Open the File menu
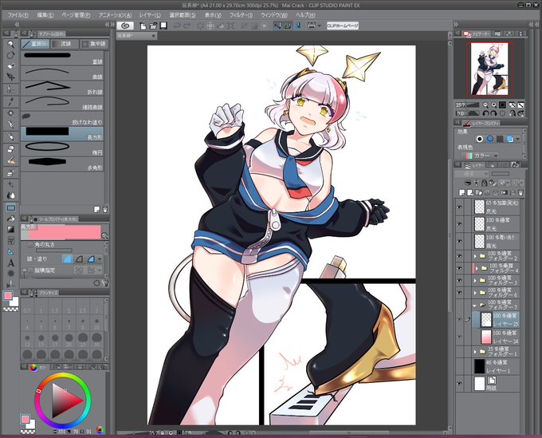The height and width of the screenshot is (438, 542). (18, 15)
